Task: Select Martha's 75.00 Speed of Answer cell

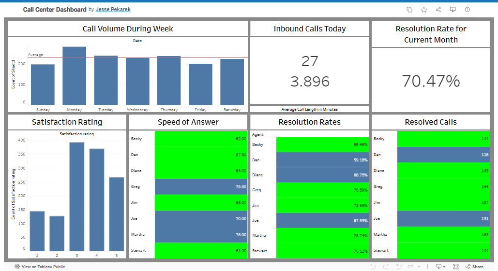Action: coord(201,235)
